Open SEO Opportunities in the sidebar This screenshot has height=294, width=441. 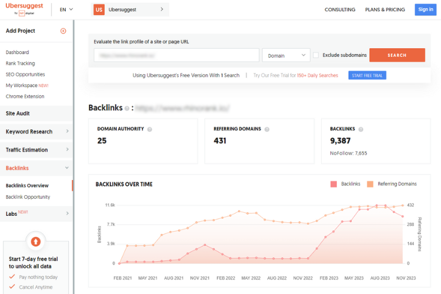tap(25, 74)
